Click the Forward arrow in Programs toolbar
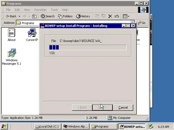This screenshot has height=130, width=174. (24, 16)
